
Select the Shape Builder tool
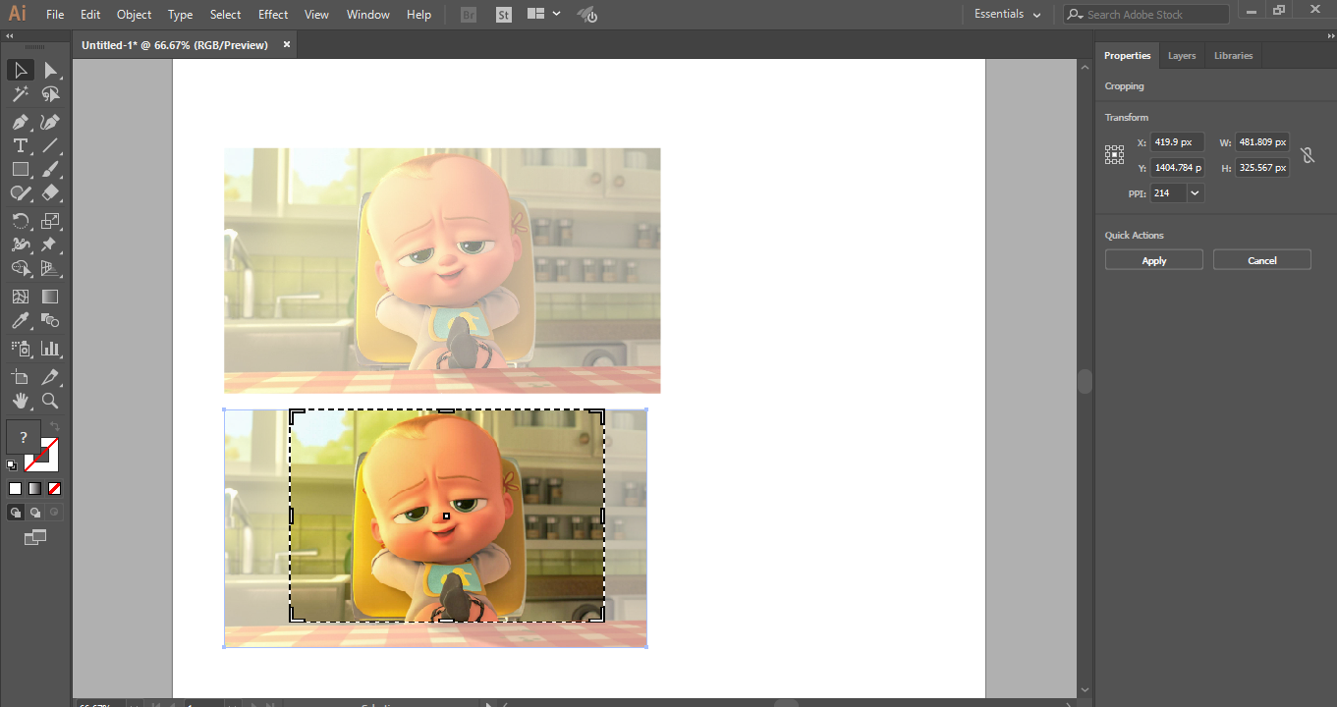click(20, 268)
